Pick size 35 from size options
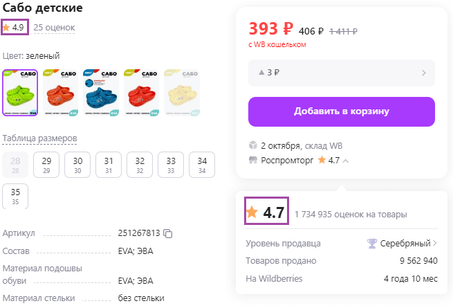The height and width of the screenshot is (308, 453). (15, 196)
